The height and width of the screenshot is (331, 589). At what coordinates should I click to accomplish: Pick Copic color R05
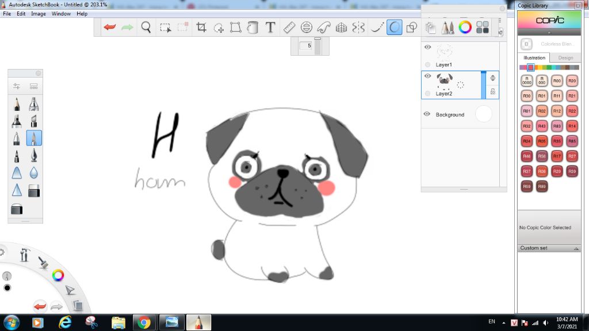[x=542, y=141]
